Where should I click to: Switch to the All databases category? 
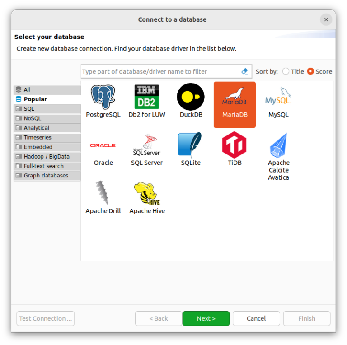[x=27, y=90]
